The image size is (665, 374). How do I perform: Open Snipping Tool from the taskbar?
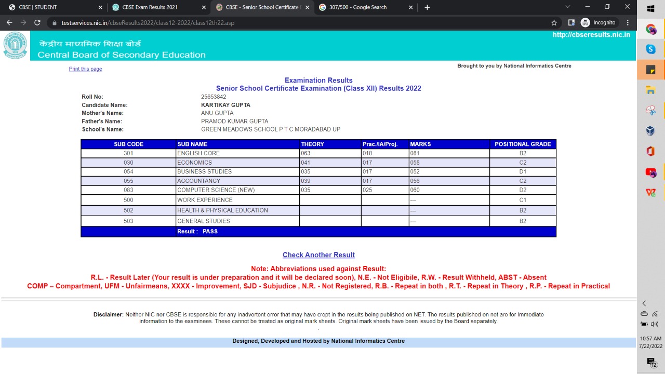coord(650,111)
